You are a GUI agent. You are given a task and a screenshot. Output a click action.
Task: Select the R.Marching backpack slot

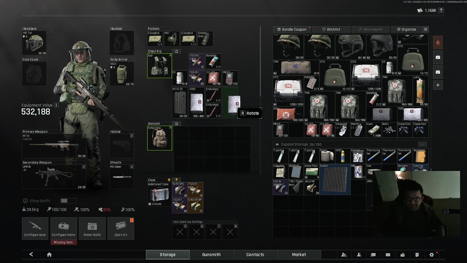(x=159, y=138)
